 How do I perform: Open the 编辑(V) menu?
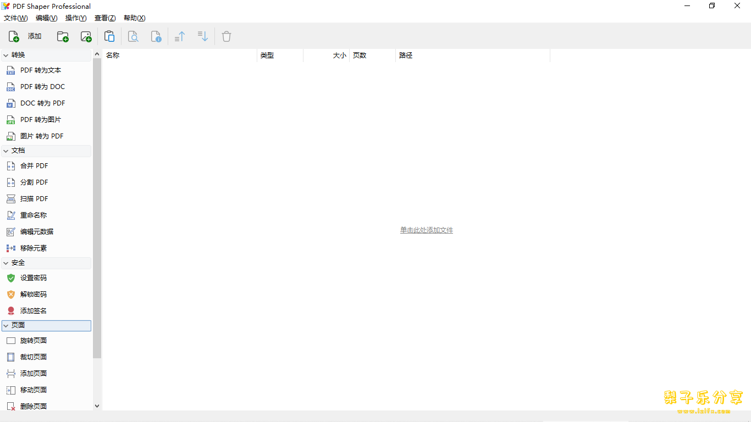tap(46, 18)
